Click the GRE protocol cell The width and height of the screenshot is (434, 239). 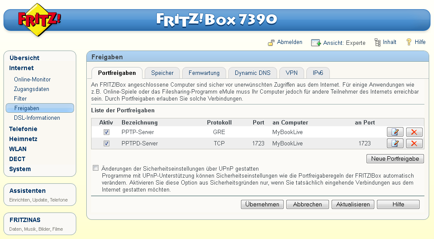coord(219,132)
